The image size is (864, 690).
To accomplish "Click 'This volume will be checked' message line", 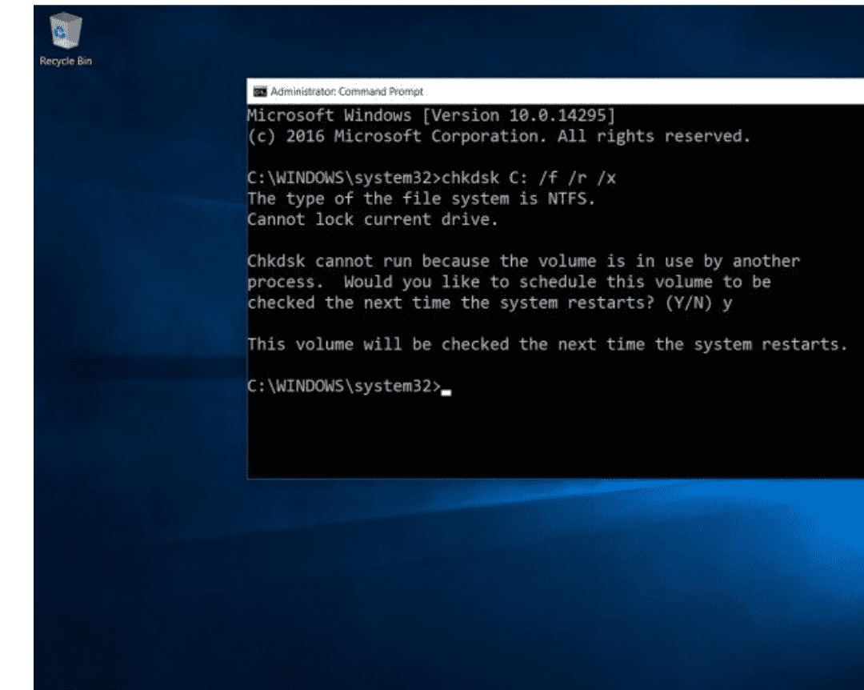I will point(547,344).
